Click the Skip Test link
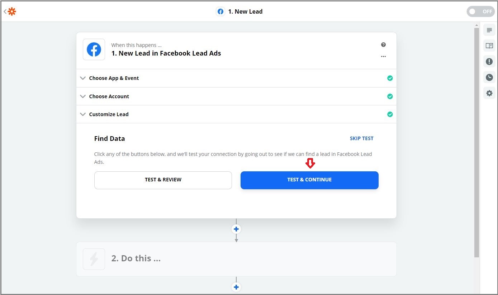Viewport: 498px width, 295px height. click(361, 138)
